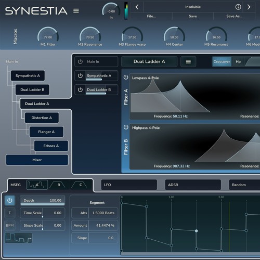This screenshot has width=260, height=260.
Task: Select Sympathetic A in routing tree
Action: [28, 75]
